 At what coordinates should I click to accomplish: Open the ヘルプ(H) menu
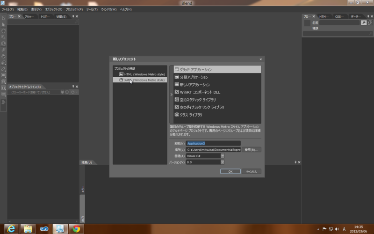(126, 9)
